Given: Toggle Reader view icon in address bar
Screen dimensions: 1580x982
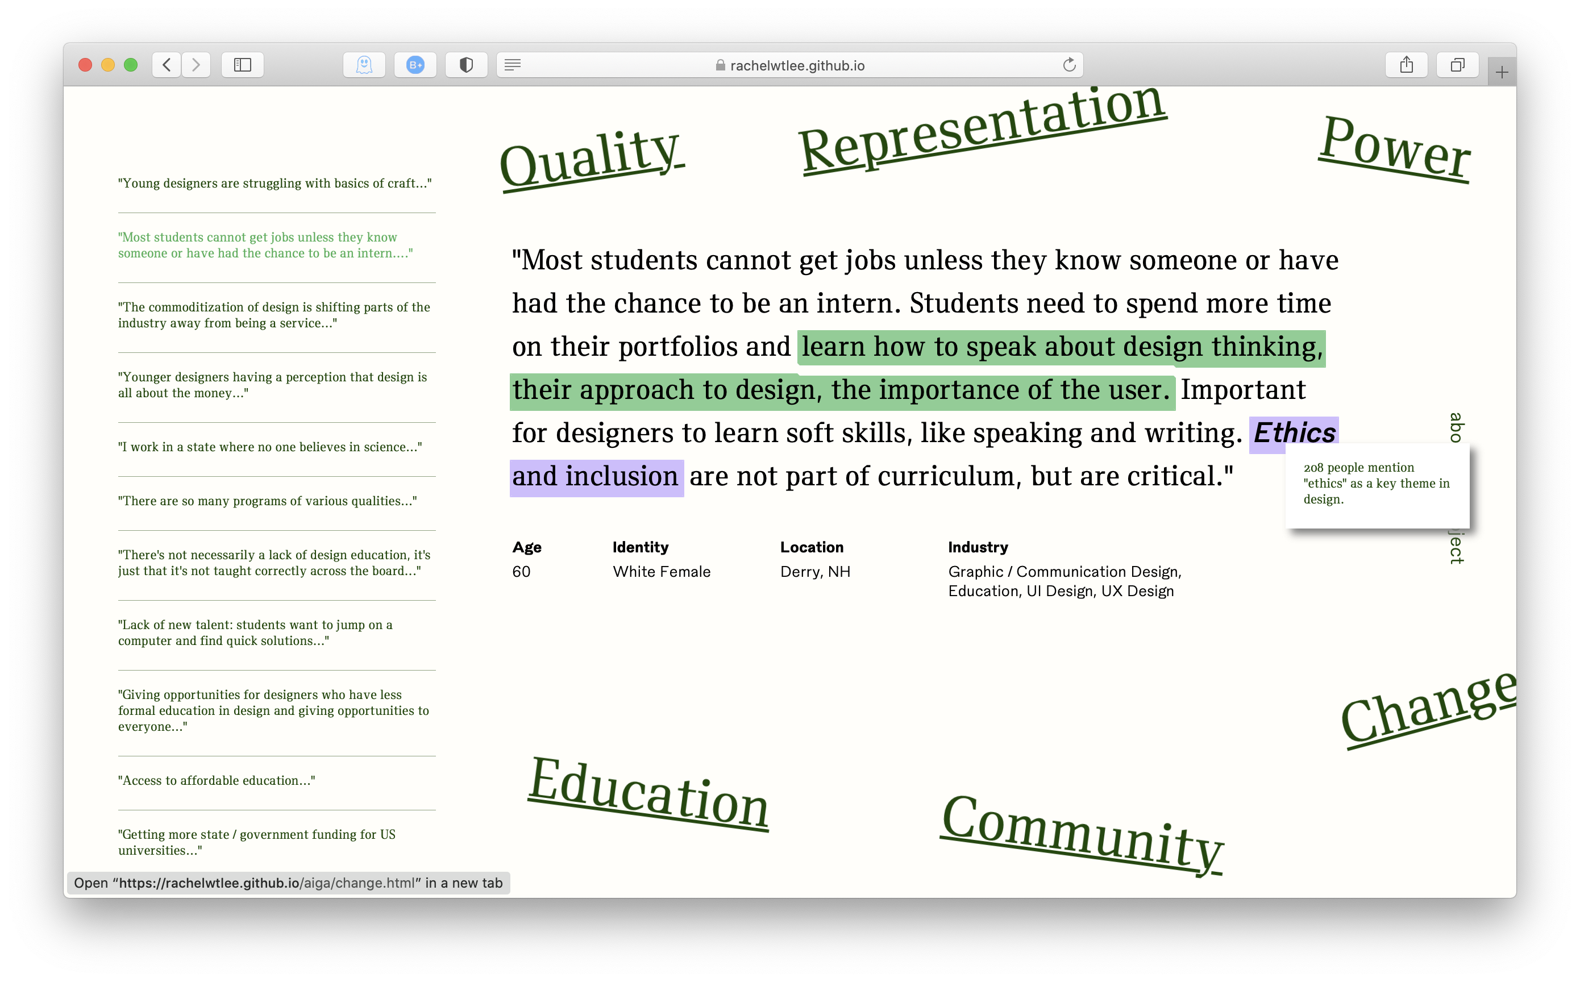Looking at the screenshot, I should (x=513, y=65).
